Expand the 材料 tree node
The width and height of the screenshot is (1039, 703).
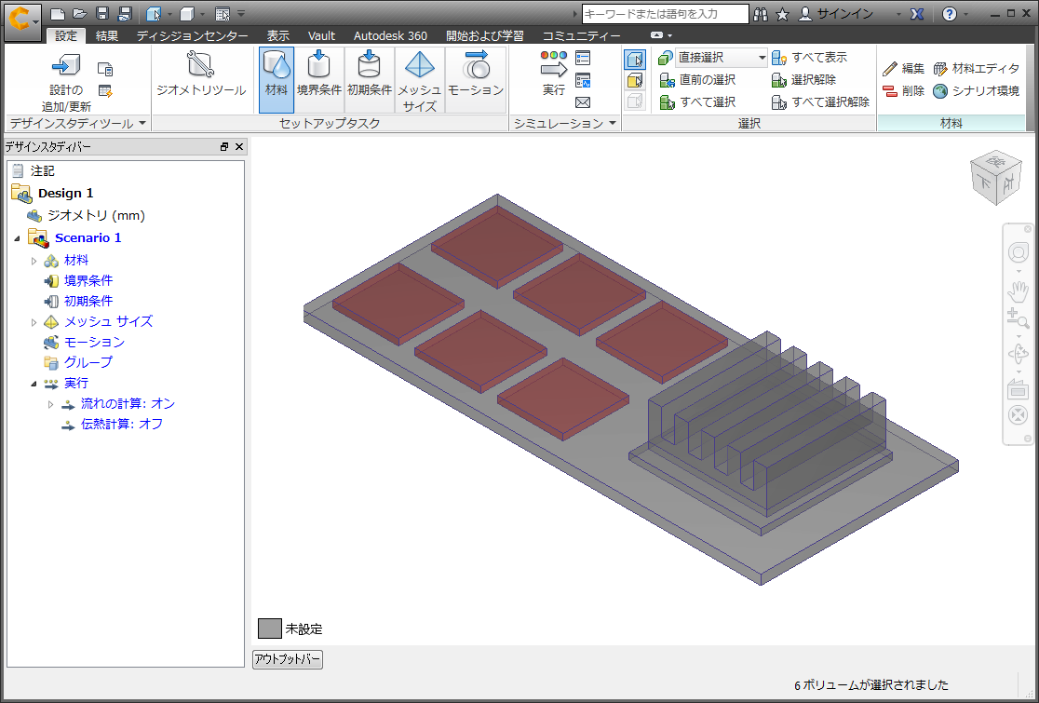(x=34, y=261)
